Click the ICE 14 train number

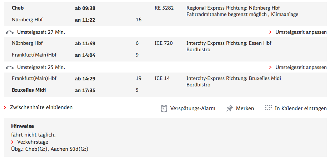point(162,78)
